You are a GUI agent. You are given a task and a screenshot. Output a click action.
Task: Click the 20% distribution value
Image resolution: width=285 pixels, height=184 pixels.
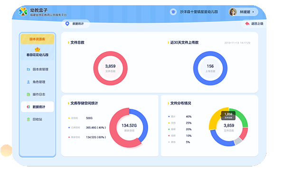pyautogui.click(x=189, y=129)
